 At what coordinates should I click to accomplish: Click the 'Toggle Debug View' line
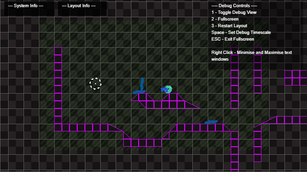click(x=234, y=12)
